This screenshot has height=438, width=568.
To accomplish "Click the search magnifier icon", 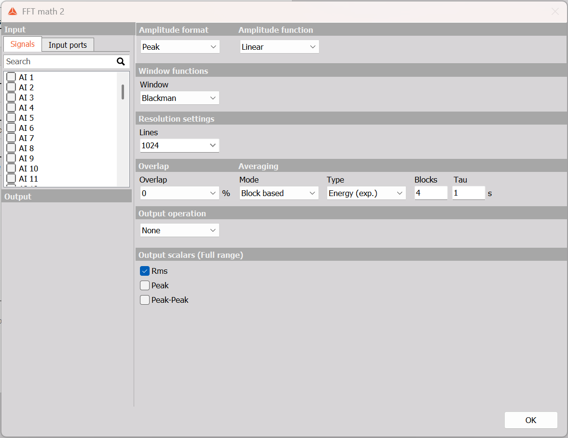I will pos(121,62).
